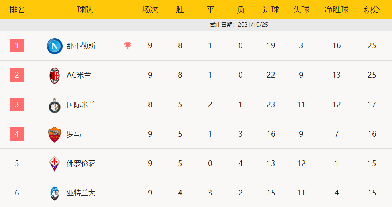The height and width of the screenshot is (207, 392).
Task: Open the 那不勒斯 team link
Action: pos(81,46)
